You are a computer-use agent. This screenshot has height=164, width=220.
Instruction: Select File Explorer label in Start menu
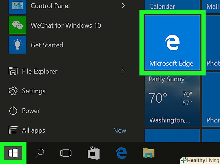point(40,71)
